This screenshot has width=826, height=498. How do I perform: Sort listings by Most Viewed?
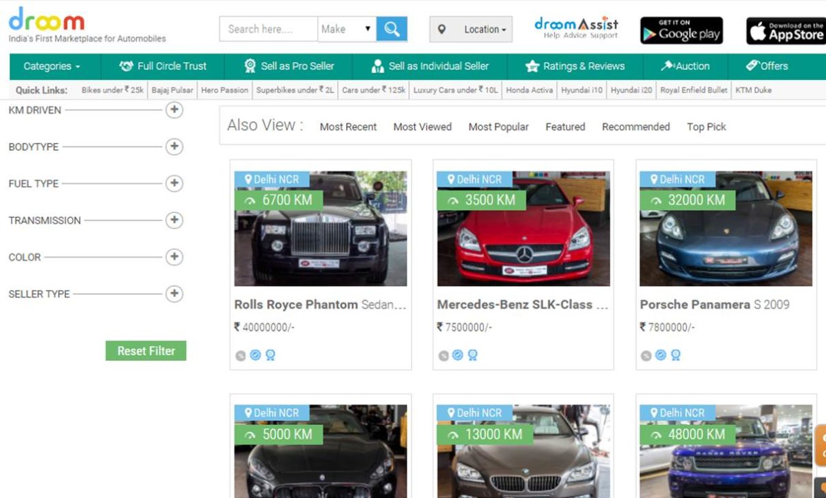pyautogui.click(x=423, y=127)
